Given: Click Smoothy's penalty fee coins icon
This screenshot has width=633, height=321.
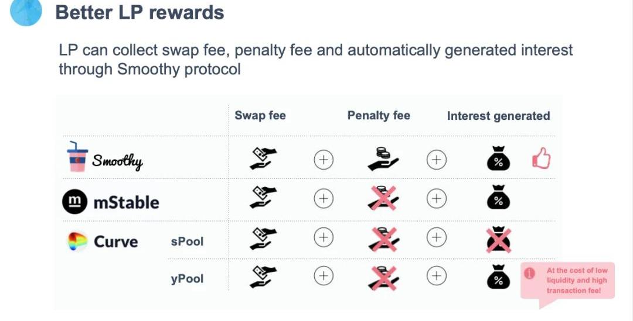Looking at the screenshot, I should pos(384,159).
